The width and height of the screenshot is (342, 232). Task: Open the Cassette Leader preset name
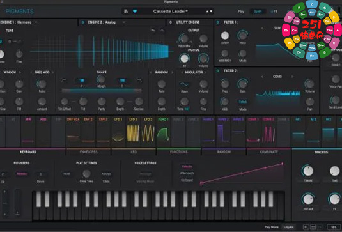pos(170,11)
